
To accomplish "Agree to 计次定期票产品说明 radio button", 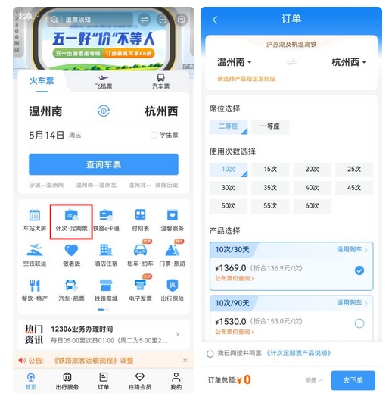I will coord(210,354).
